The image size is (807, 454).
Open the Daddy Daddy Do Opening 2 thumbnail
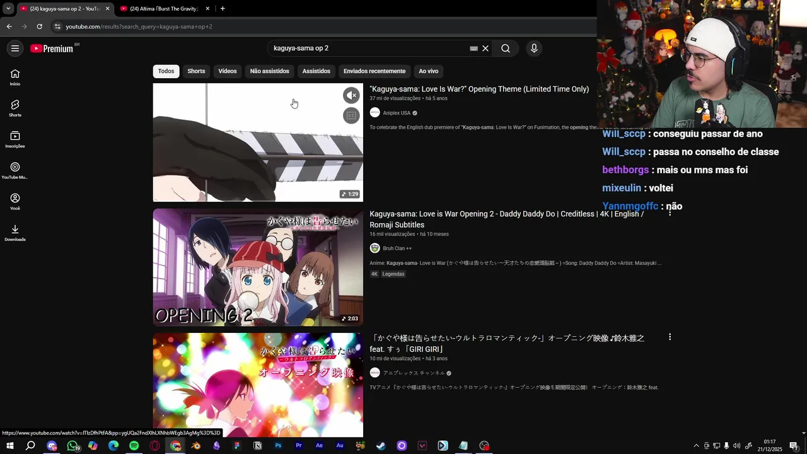pyautogui.click(x=258, y=267)
